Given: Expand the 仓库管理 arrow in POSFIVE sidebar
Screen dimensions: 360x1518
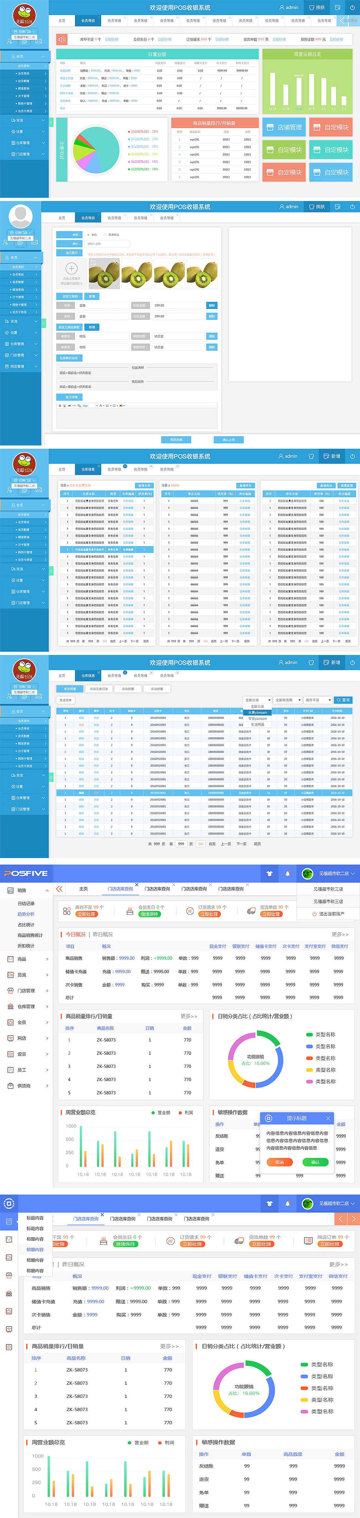Looking at the screenshot, I should tap(47, 1007).
